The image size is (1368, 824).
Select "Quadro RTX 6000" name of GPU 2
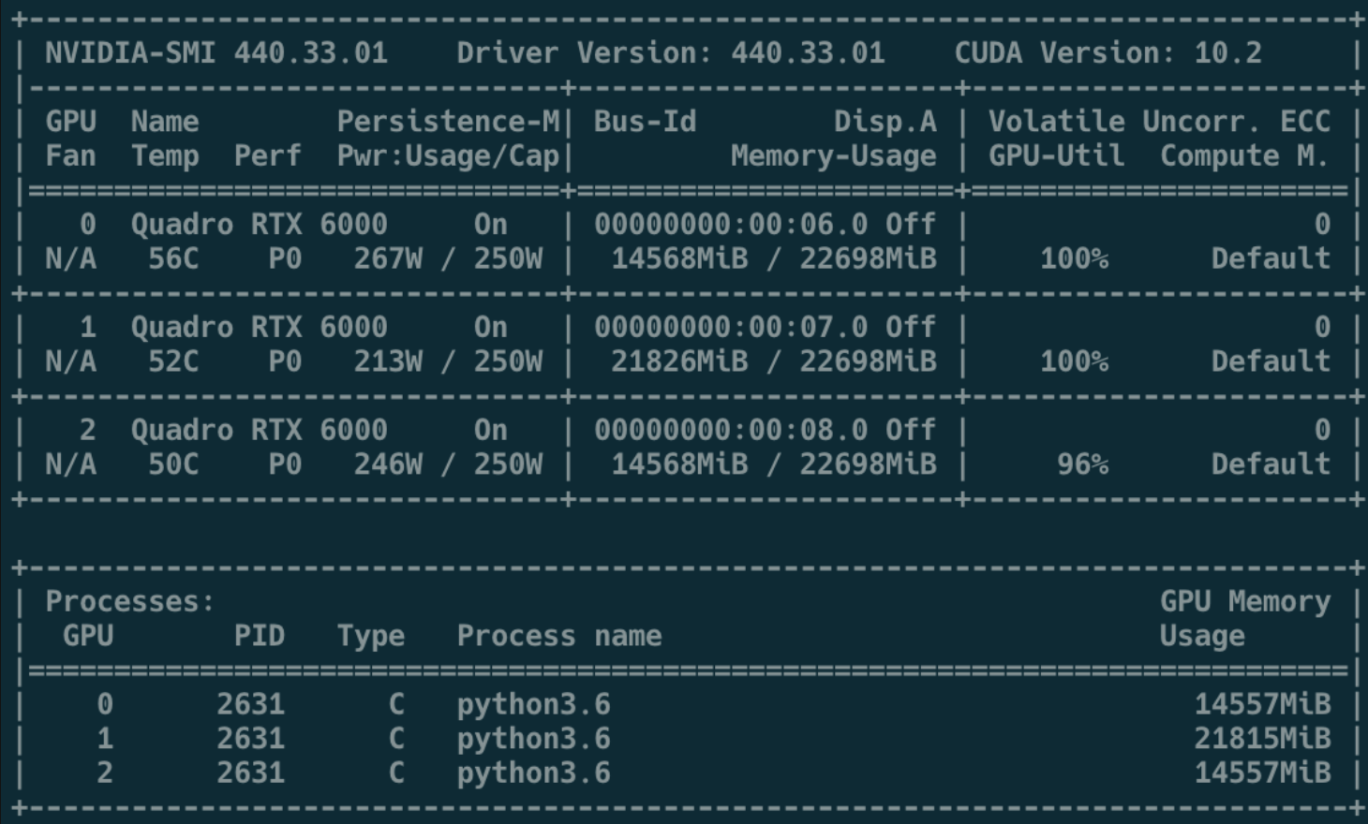(259, 430)
